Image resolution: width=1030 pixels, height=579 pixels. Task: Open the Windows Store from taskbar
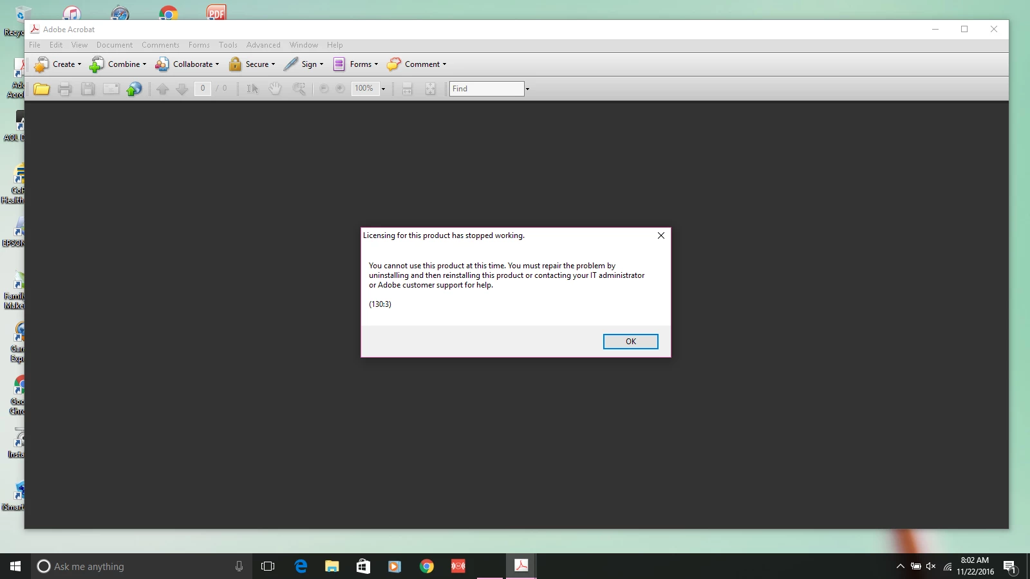[x=363, y=566]
